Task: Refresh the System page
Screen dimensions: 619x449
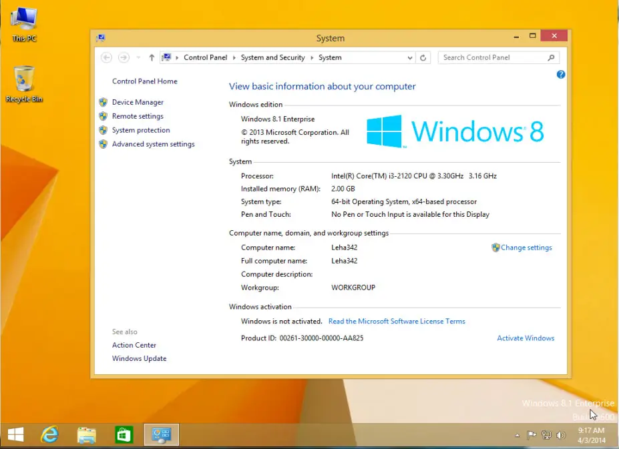Action: (x=423, y=57)
